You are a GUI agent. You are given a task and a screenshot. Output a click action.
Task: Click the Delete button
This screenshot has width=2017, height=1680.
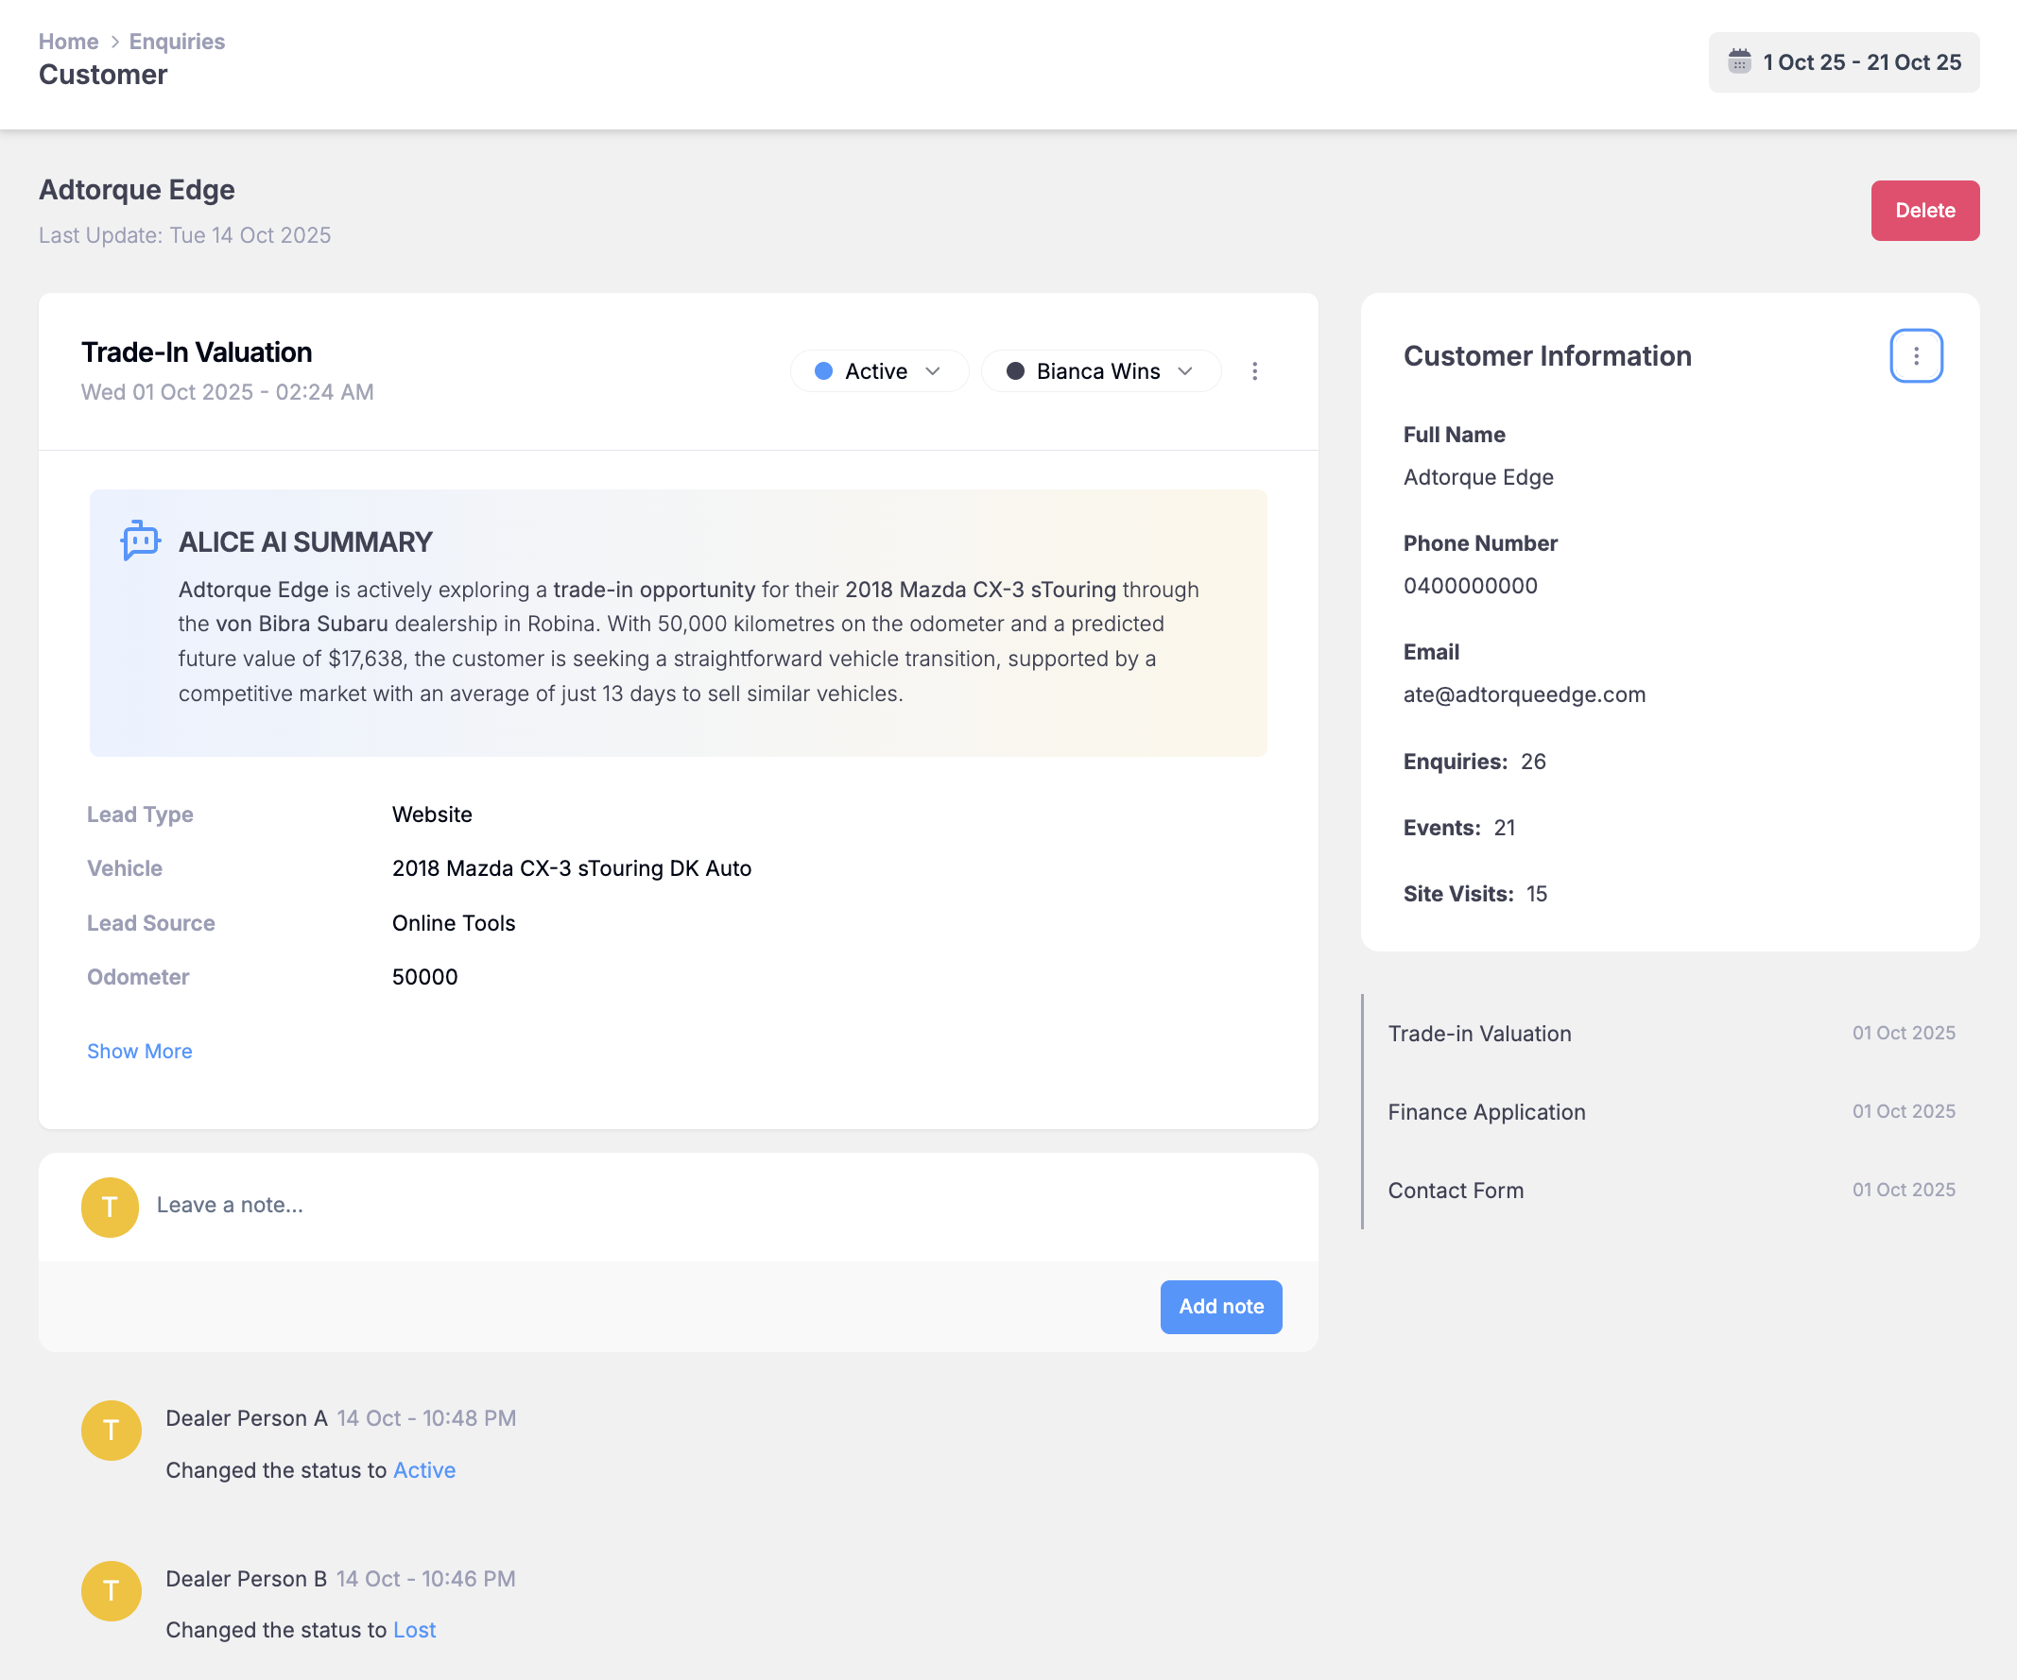(1924, 211)
